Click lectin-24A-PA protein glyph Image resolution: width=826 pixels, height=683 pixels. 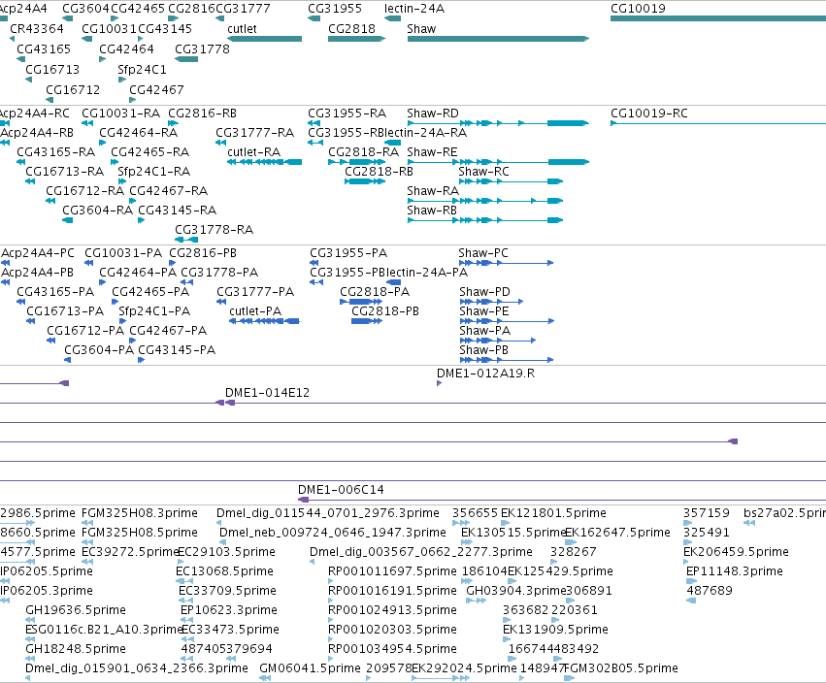click(393, 282)
